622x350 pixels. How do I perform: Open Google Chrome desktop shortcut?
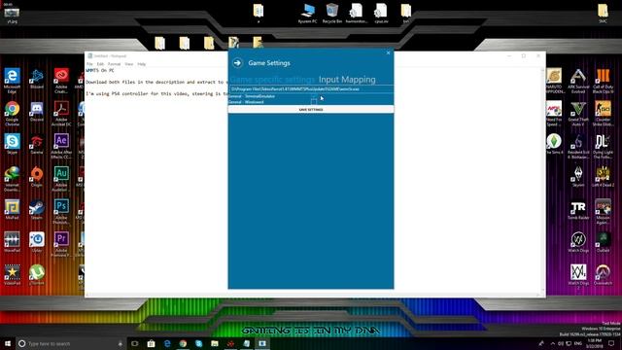(12, 114)
